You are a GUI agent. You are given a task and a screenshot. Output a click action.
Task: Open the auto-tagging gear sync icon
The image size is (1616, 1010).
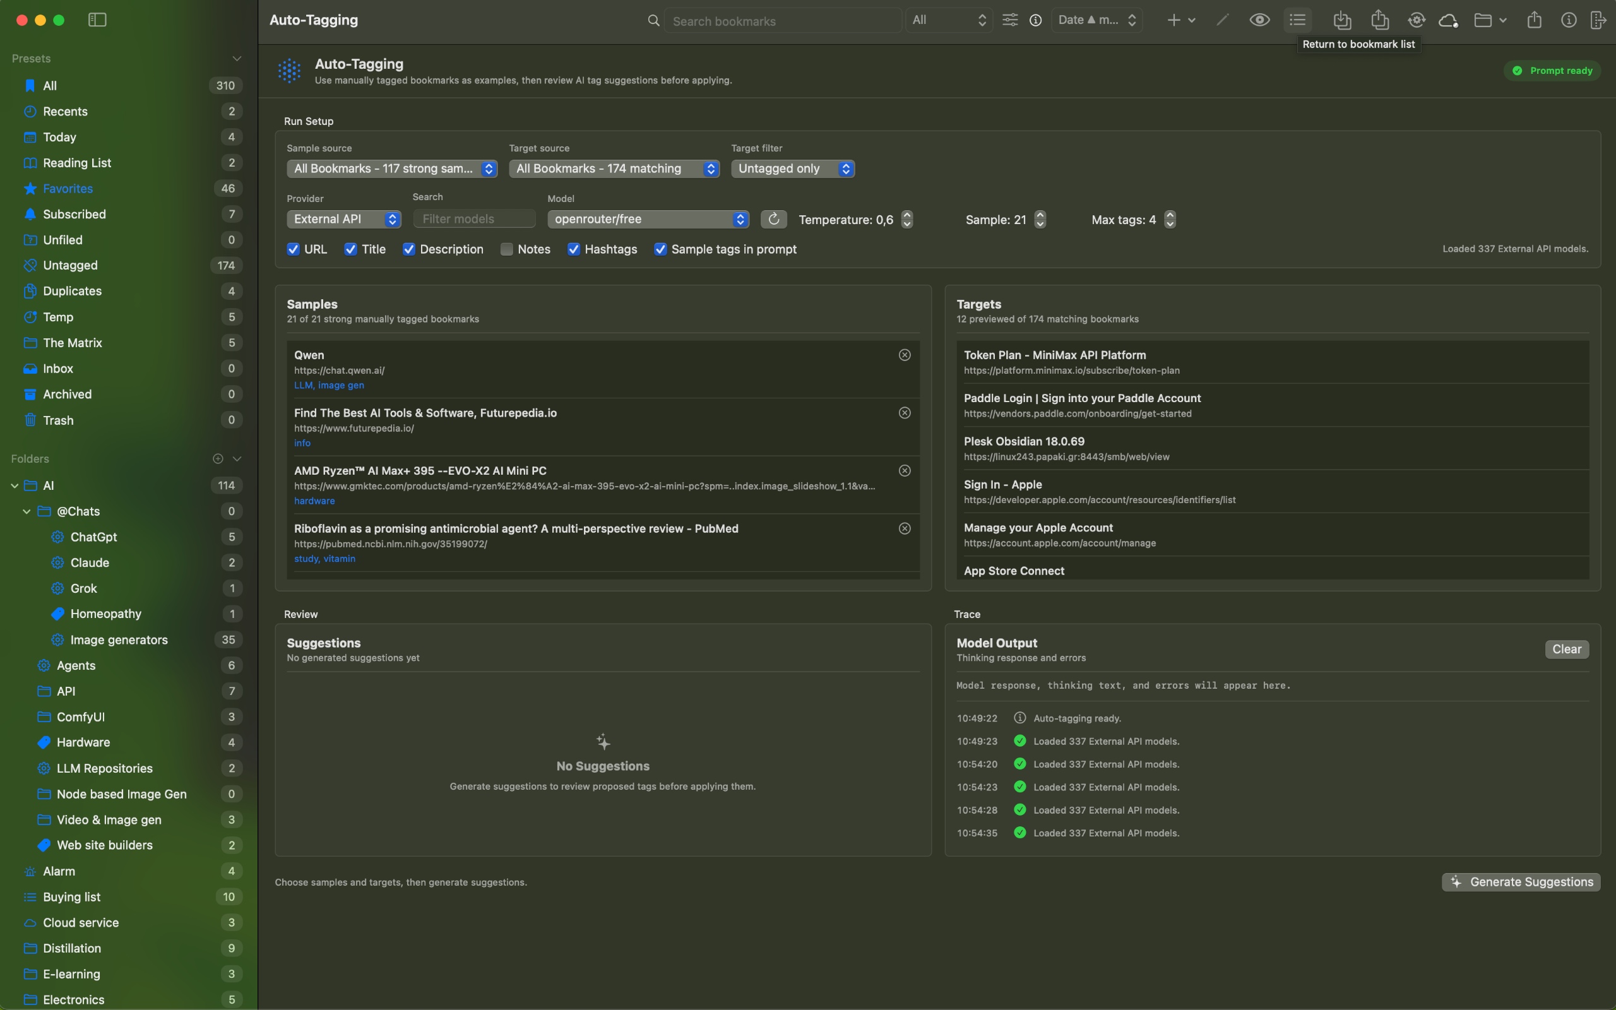pos(1417,20)
